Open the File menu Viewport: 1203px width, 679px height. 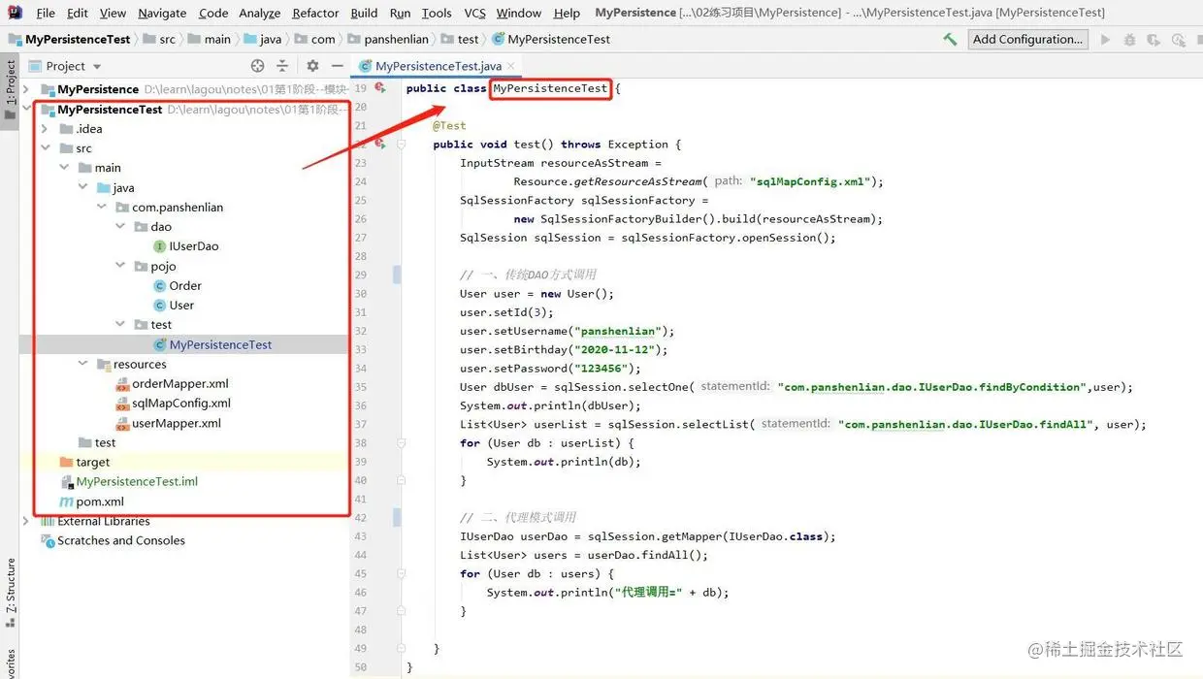click(45, 13)
